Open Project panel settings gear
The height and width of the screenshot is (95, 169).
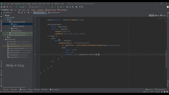pyautogui.click(x=28, y=12)
